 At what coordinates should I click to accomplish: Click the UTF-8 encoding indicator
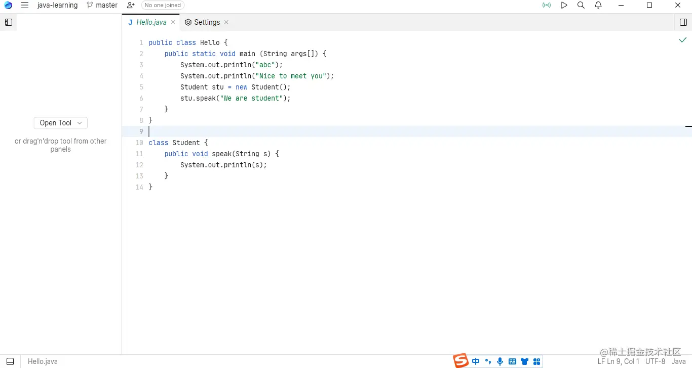[x=655, y=361]
